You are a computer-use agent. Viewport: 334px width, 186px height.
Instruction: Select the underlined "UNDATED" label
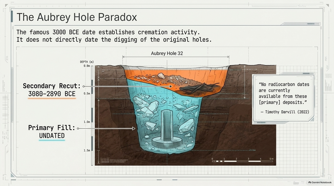pyautogui.click(x=52, y=136)
